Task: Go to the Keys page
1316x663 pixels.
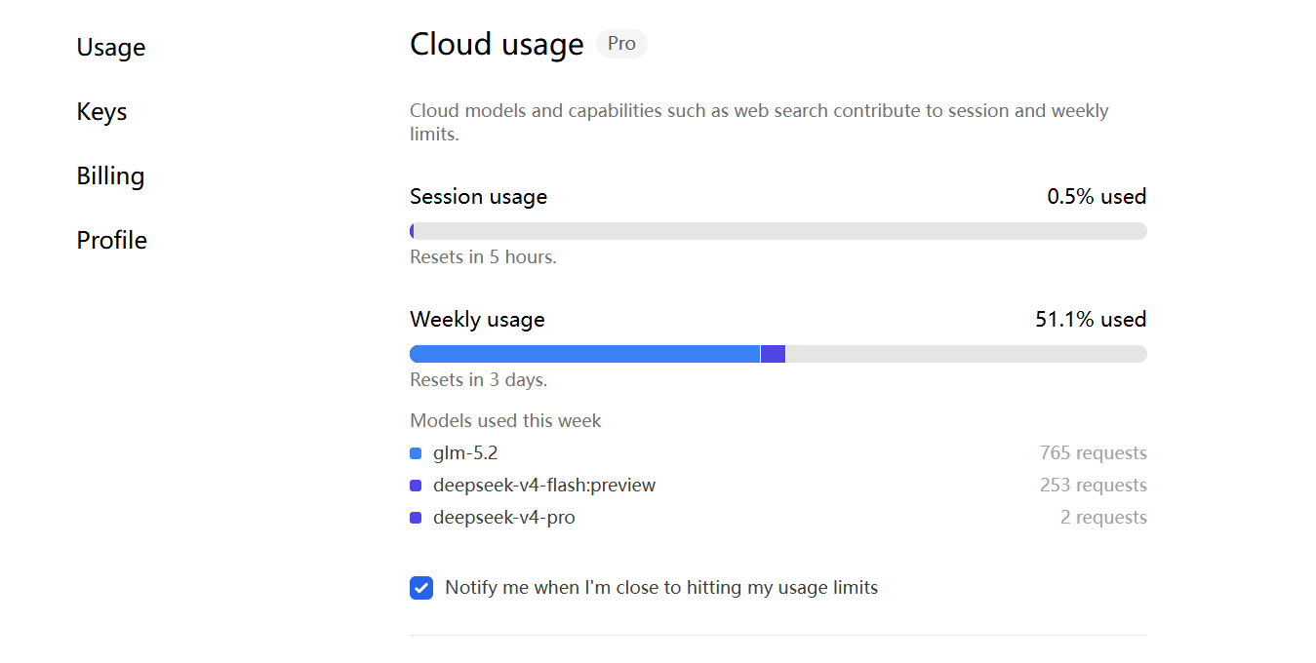Action: 101,111
